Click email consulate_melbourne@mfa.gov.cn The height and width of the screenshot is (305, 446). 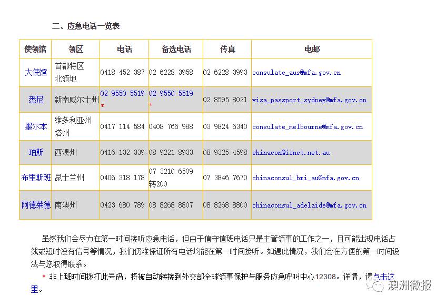308,126
